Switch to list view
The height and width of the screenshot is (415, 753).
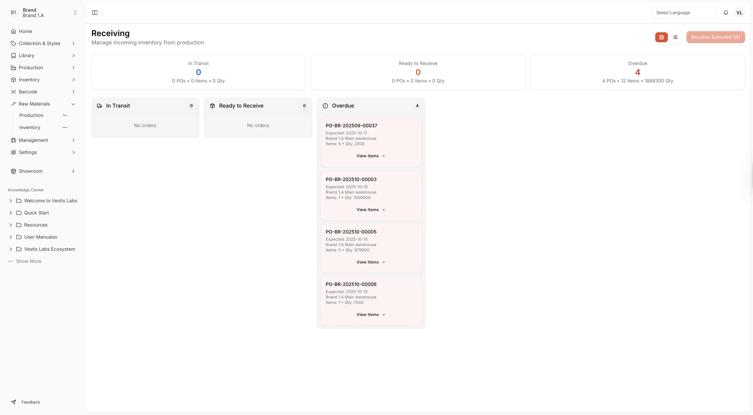[675, 37]
